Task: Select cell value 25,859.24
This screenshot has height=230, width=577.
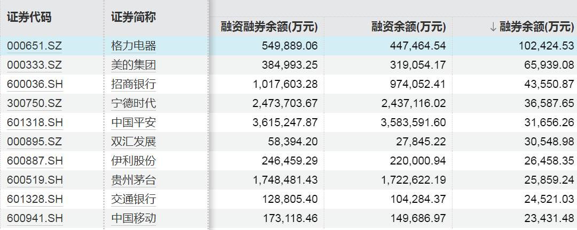Action: (x=549, y=180)
